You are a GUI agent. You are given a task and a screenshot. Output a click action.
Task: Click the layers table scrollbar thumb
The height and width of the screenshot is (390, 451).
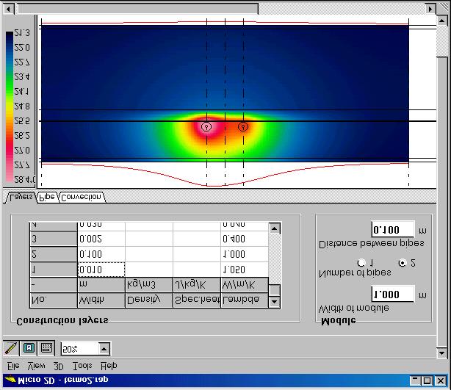275,290
